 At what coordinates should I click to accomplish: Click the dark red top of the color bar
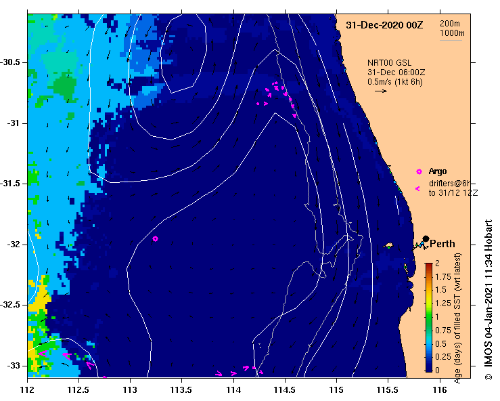[x=429, y=266]
